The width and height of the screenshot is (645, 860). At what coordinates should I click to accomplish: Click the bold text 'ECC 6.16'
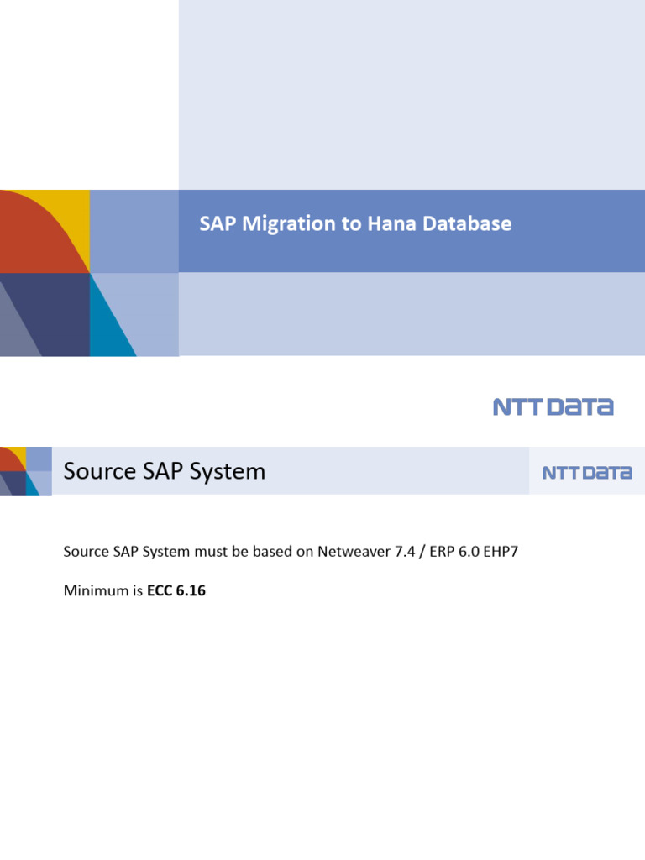[x=176, y=590]
